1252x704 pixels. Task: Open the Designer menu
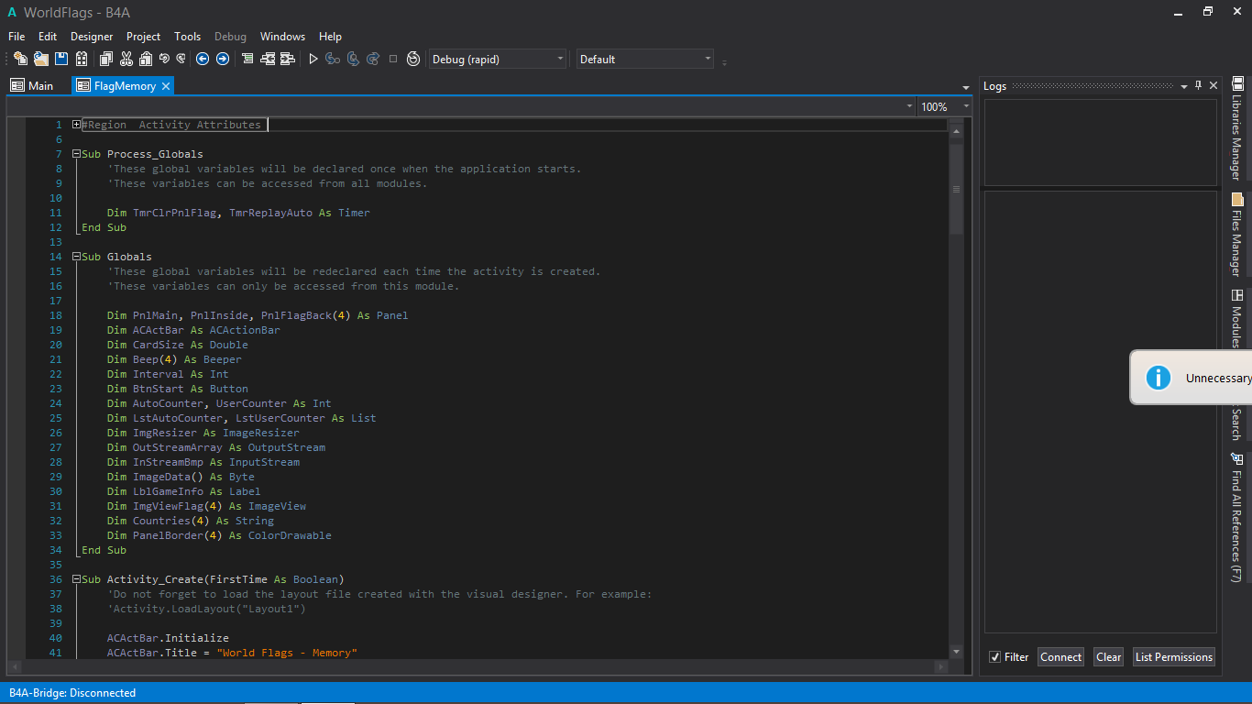click(x=92, y=37)
